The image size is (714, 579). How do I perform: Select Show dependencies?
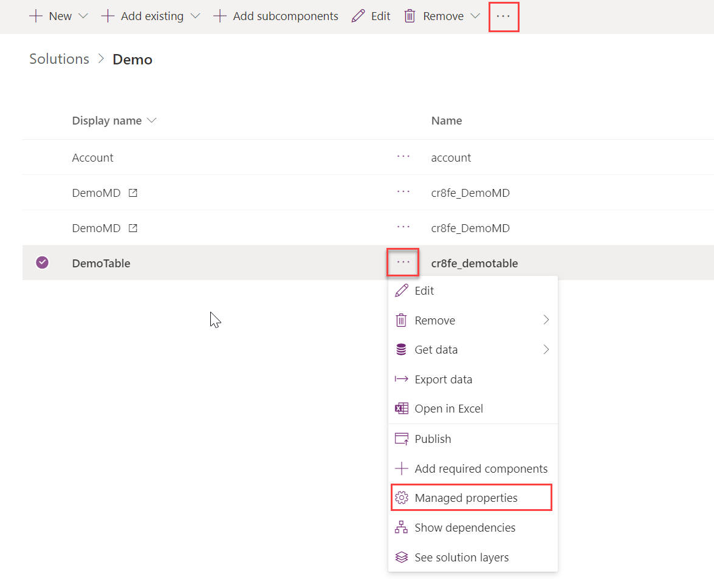(x=473, y=527)
